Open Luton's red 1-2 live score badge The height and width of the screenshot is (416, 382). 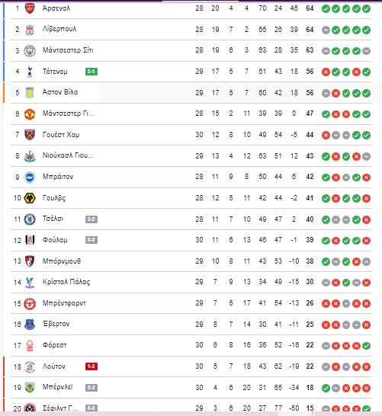tap(91, 366)
